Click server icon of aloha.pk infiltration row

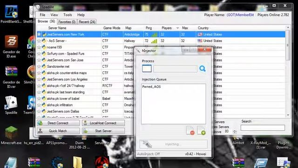click(x=44, y=105)
